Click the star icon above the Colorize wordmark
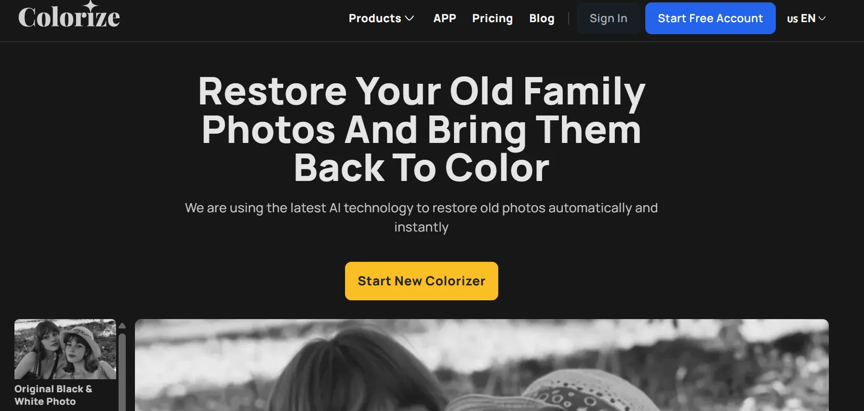864x411 pixels. click(x=90, y=5)
